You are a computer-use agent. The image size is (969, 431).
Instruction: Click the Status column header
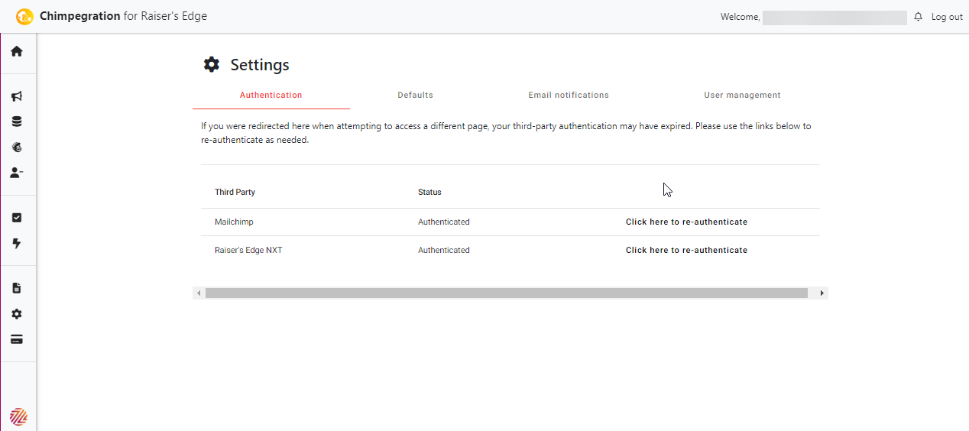click(x=429, y=193)
